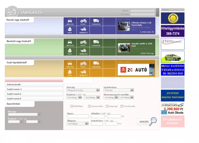Click the KERESÉS search button
Viewport: 199px width, 143px height.
(x=144, y=122)
